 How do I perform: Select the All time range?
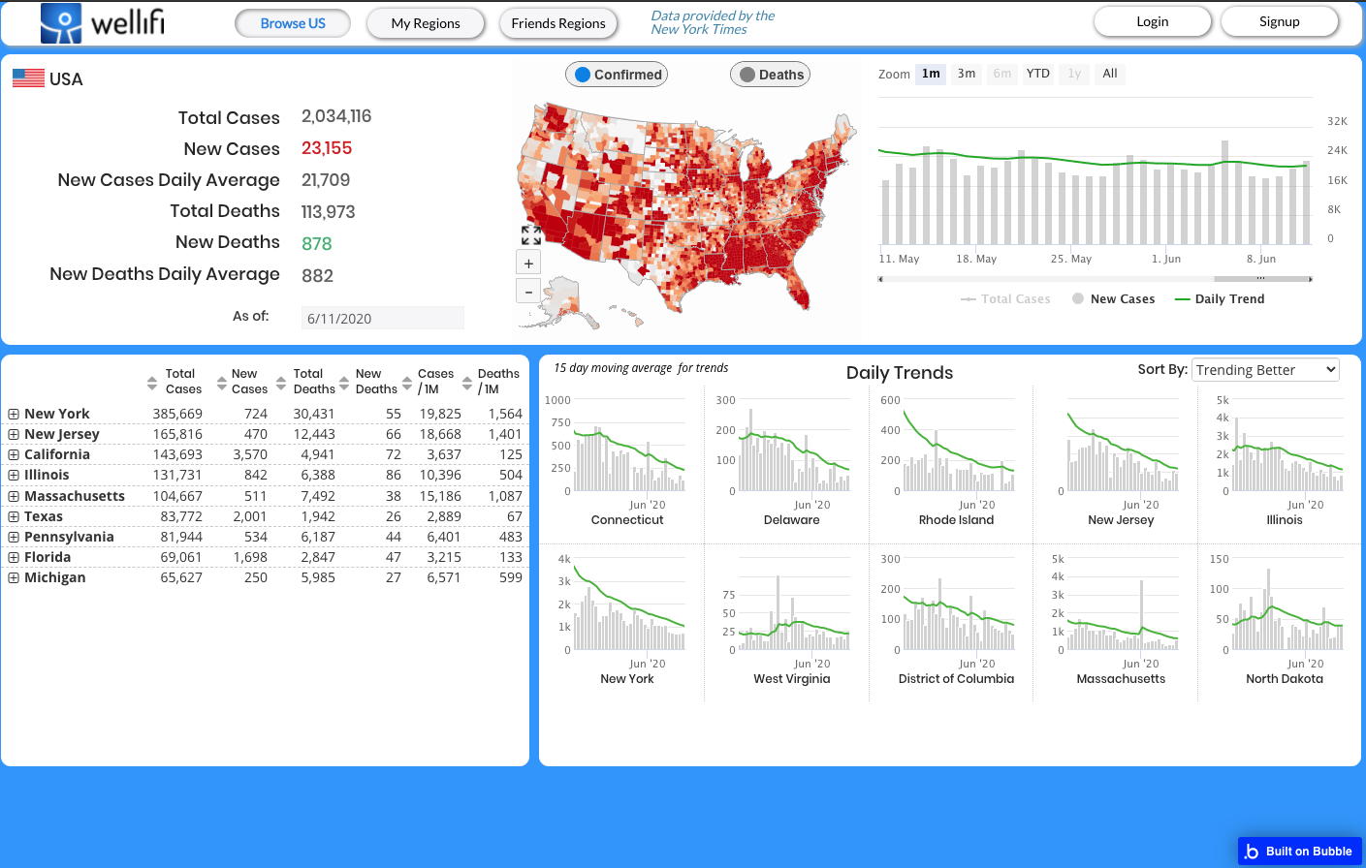[1109, 73]
